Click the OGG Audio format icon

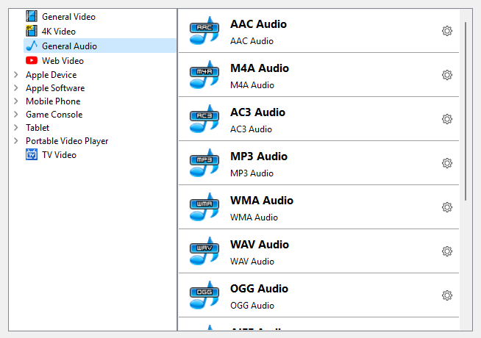point(204,295)
